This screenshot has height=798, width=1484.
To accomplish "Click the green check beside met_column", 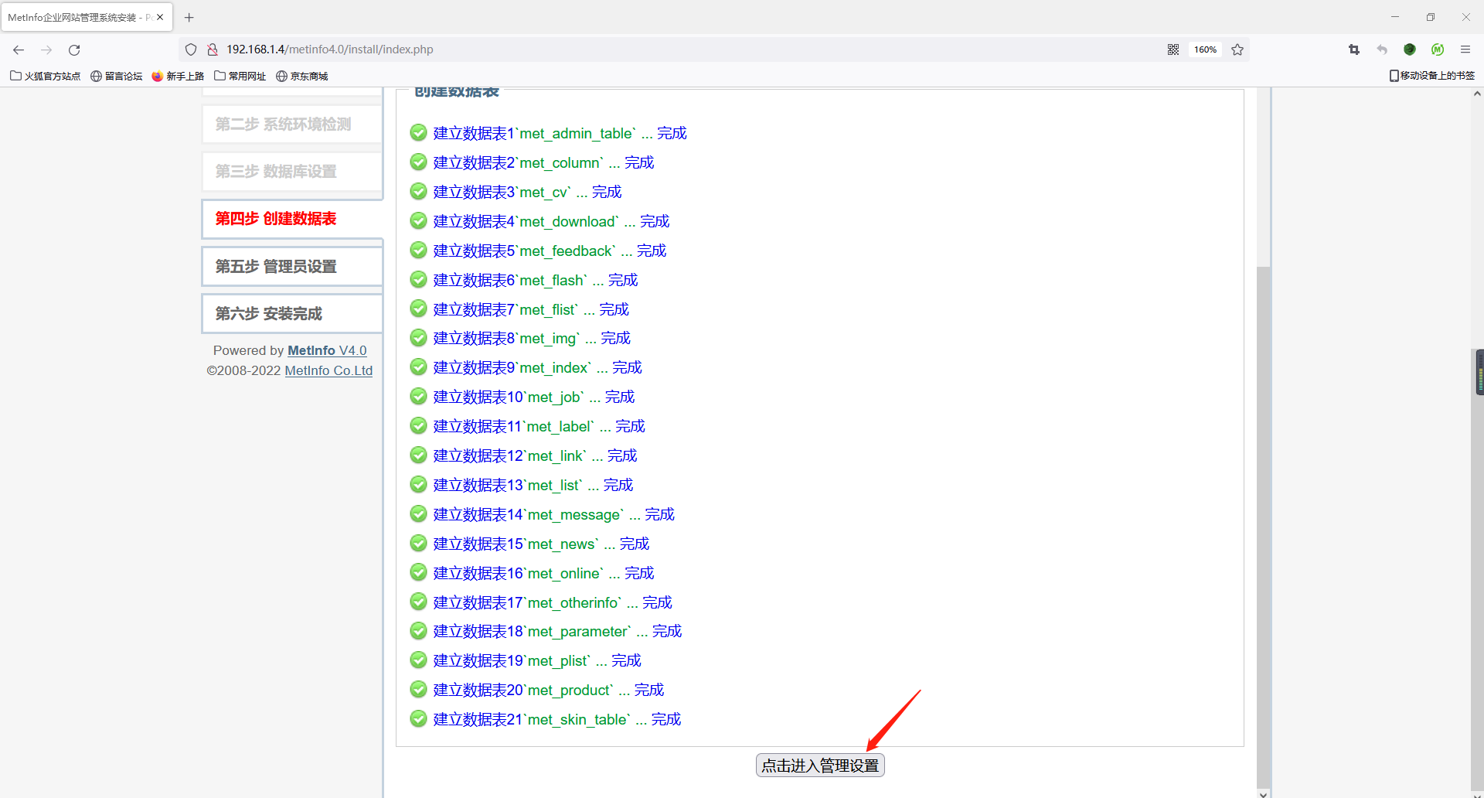I will pyautogui.click(x=418, y=162).
